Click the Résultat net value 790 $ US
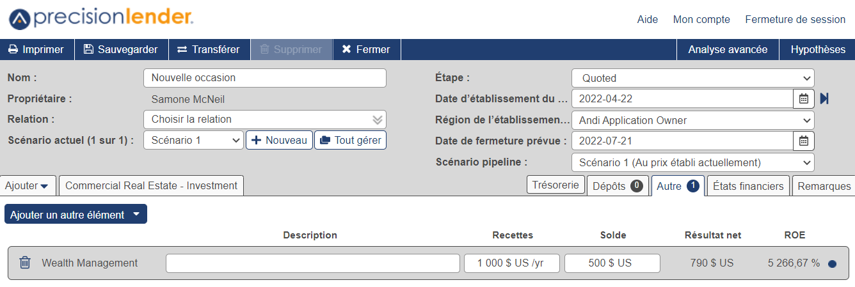The height and width of the screenshot is (287, 855). point(712,263)
